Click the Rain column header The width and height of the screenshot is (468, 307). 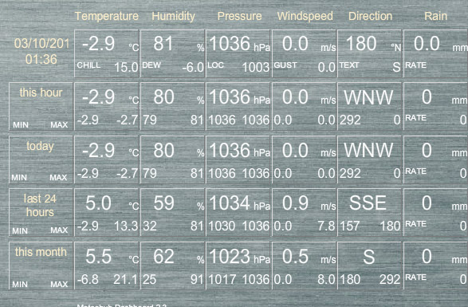pyautogui.click(x=436, y=16)
